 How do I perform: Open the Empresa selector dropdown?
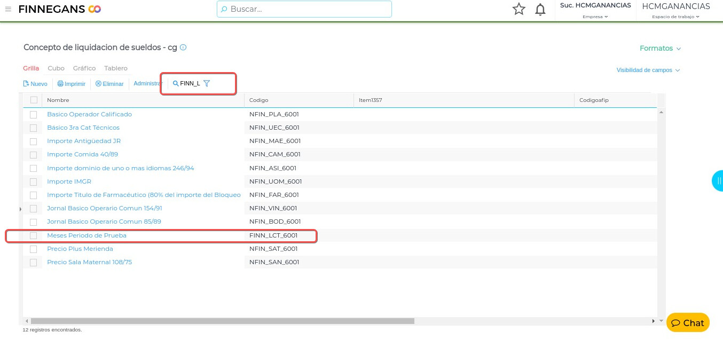coord(595,17)
